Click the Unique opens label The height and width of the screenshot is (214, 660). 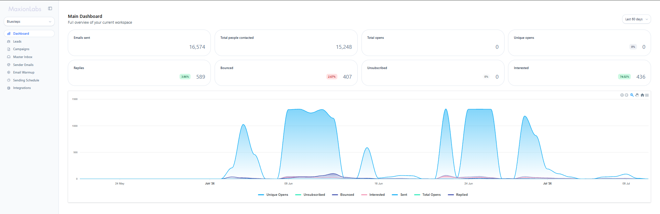[524, 38]
